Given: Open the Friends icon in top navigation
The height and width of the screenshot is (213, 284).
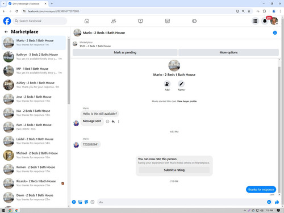Looking at the screenshot, I should [114, 21].
